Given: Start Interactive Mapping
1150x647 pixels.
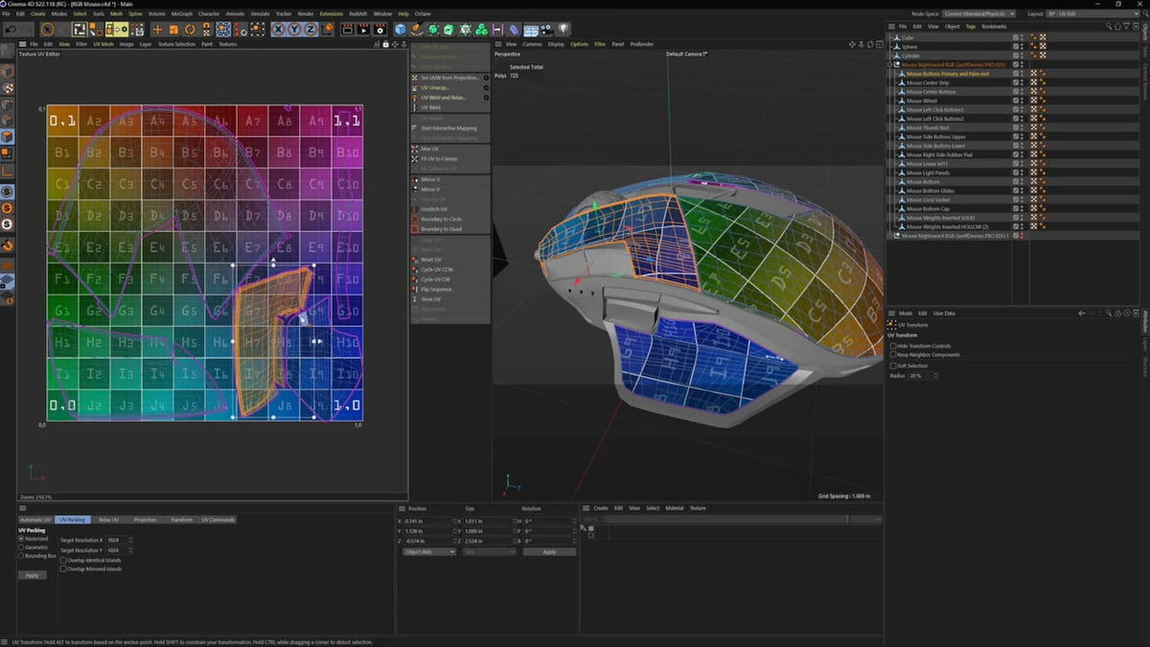Looking at the screenshot, I should coord(448,127).
